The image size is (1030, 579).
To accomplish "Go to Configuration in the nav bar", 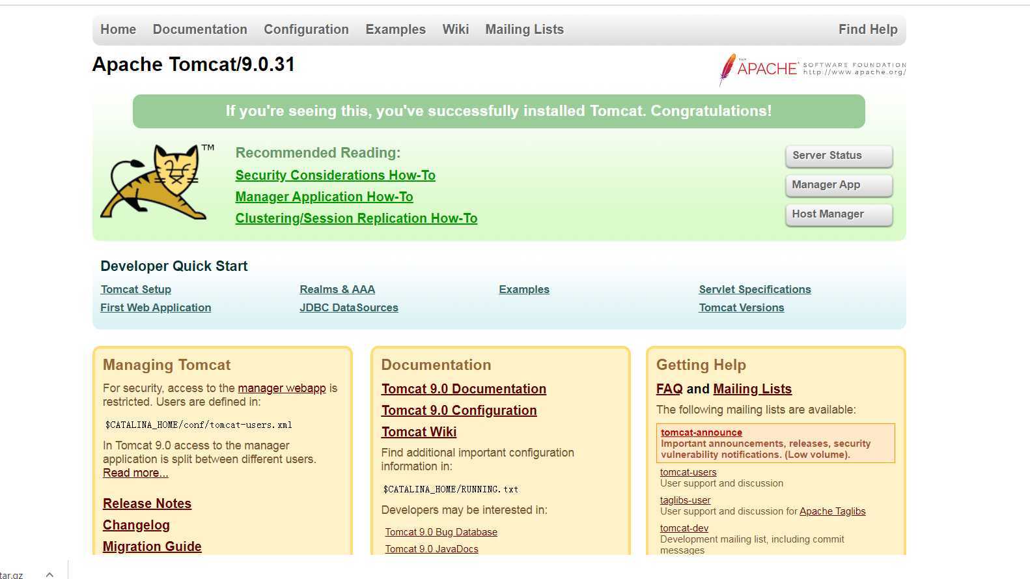I will pos(306,29).
